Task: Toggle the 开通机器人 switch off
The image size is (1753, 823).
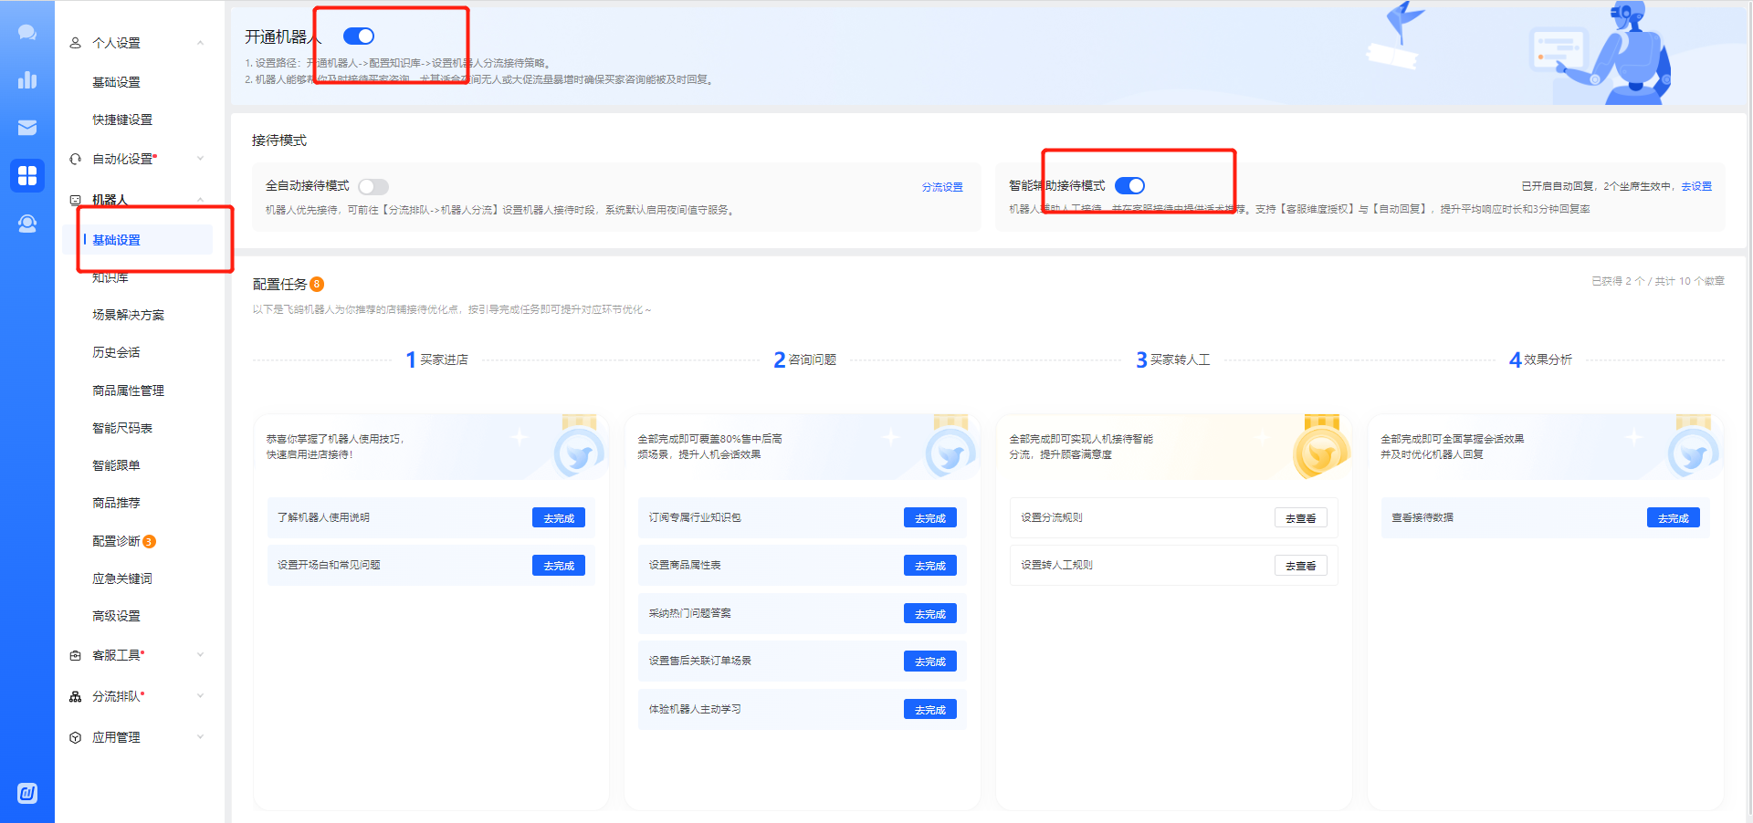Action: pos(359,36)
